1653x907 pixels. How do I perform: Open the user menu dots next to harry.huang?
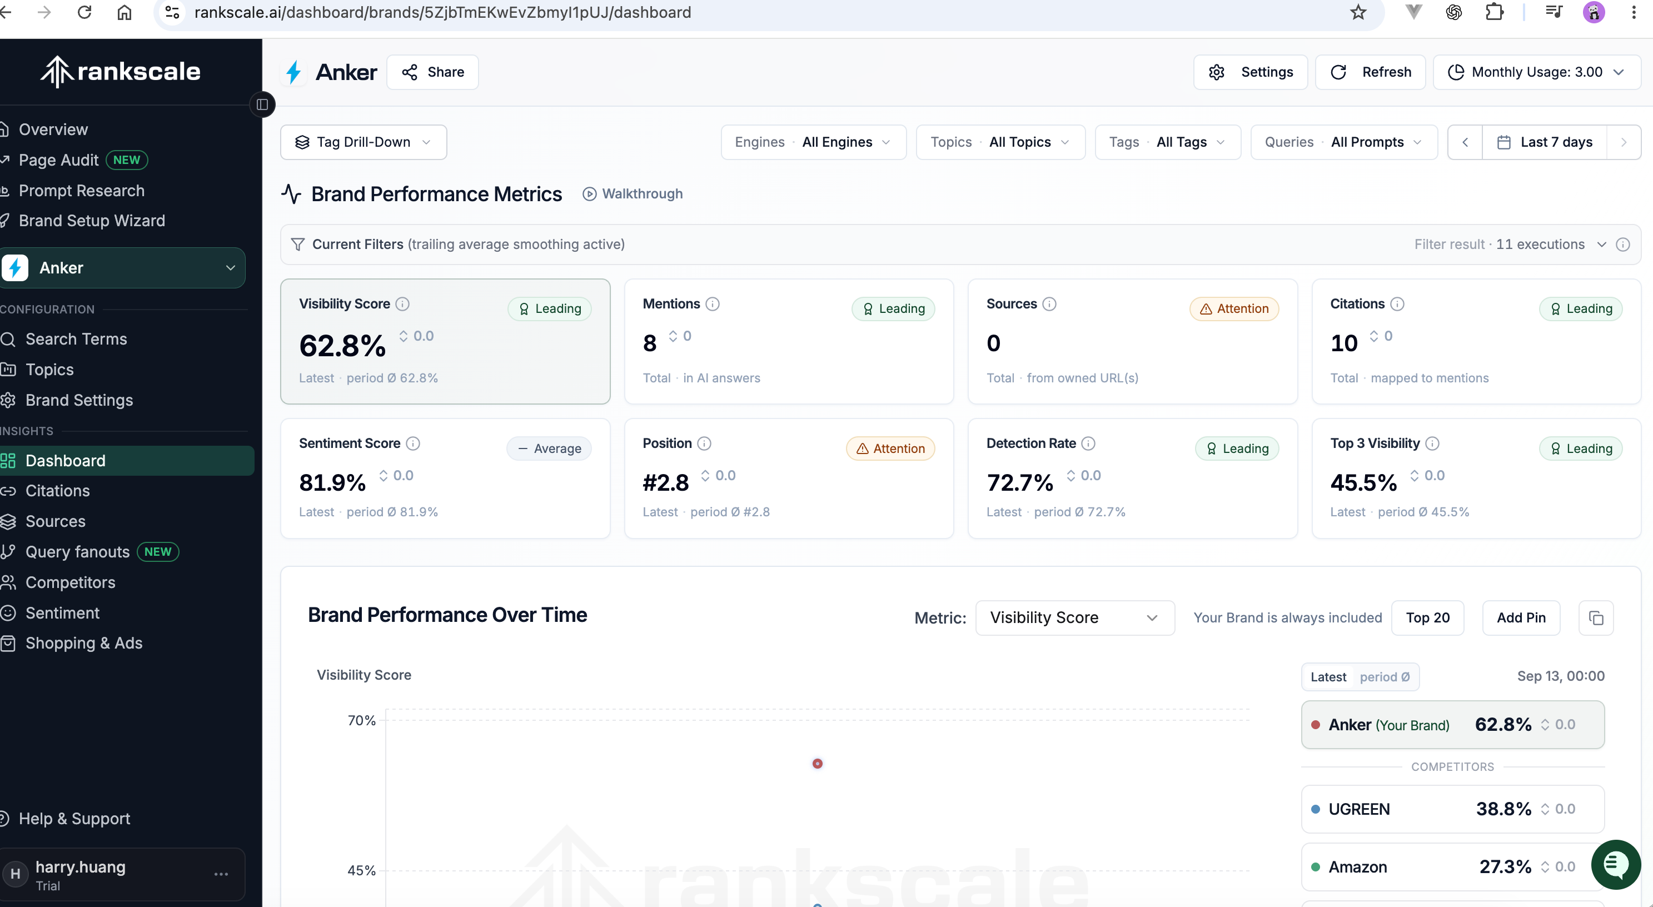tap(221, 874)
